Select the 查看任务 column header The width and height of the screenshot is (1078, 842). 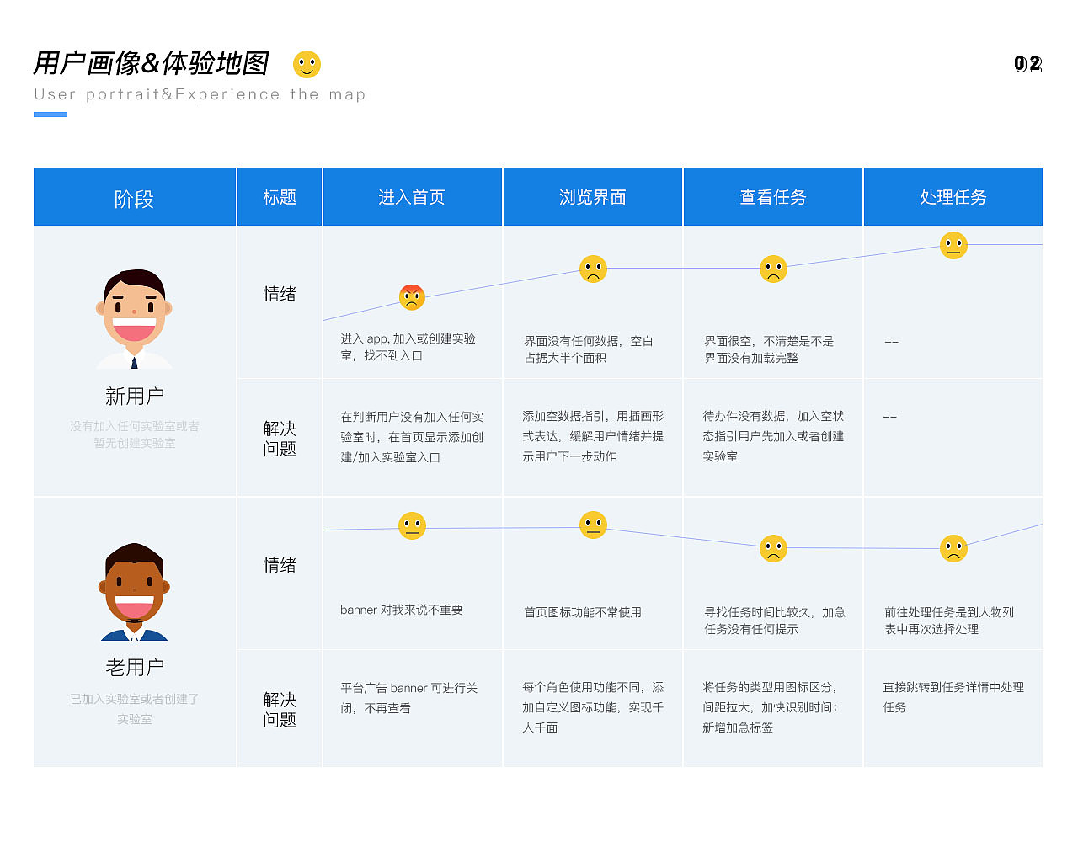(x=773, y=196)
